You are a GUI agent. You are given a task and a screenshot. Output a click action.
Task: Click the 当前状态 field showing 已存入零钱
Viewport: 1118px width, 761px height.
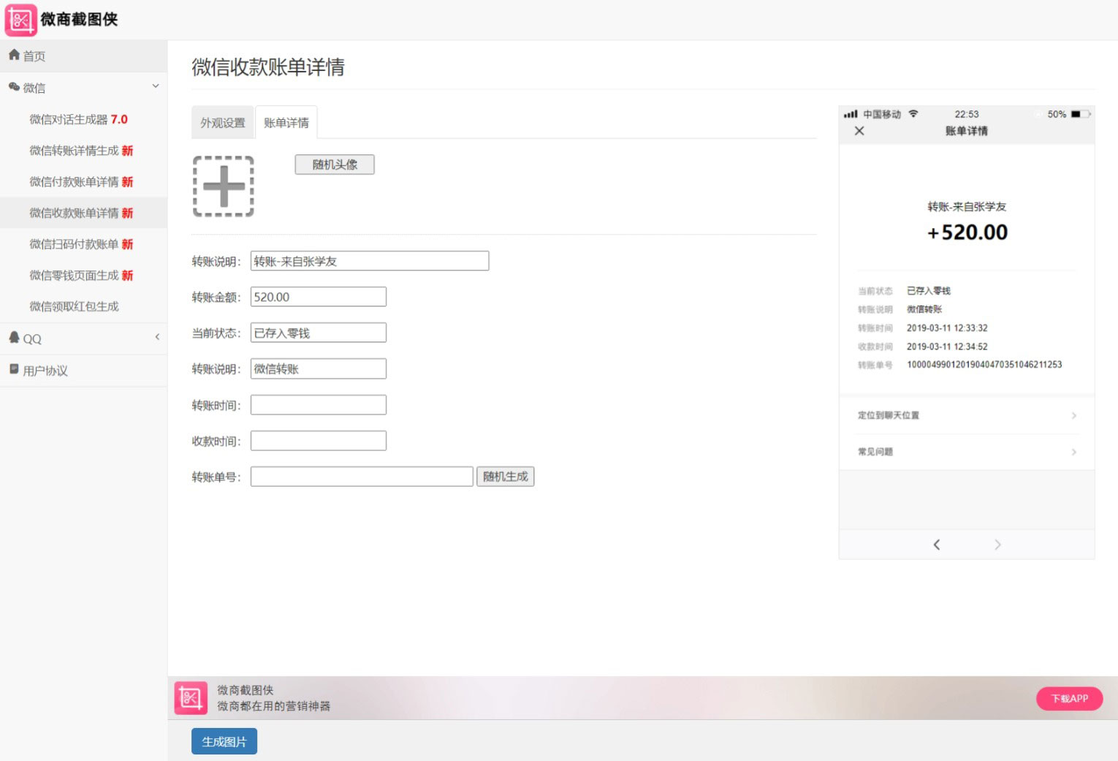pos(319,333)
